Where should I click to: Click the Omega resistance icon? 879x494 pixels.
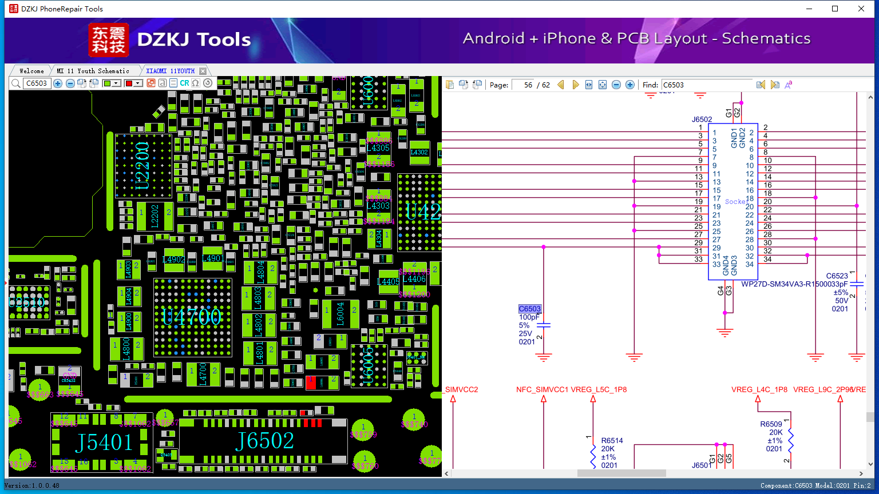[196, 83]
